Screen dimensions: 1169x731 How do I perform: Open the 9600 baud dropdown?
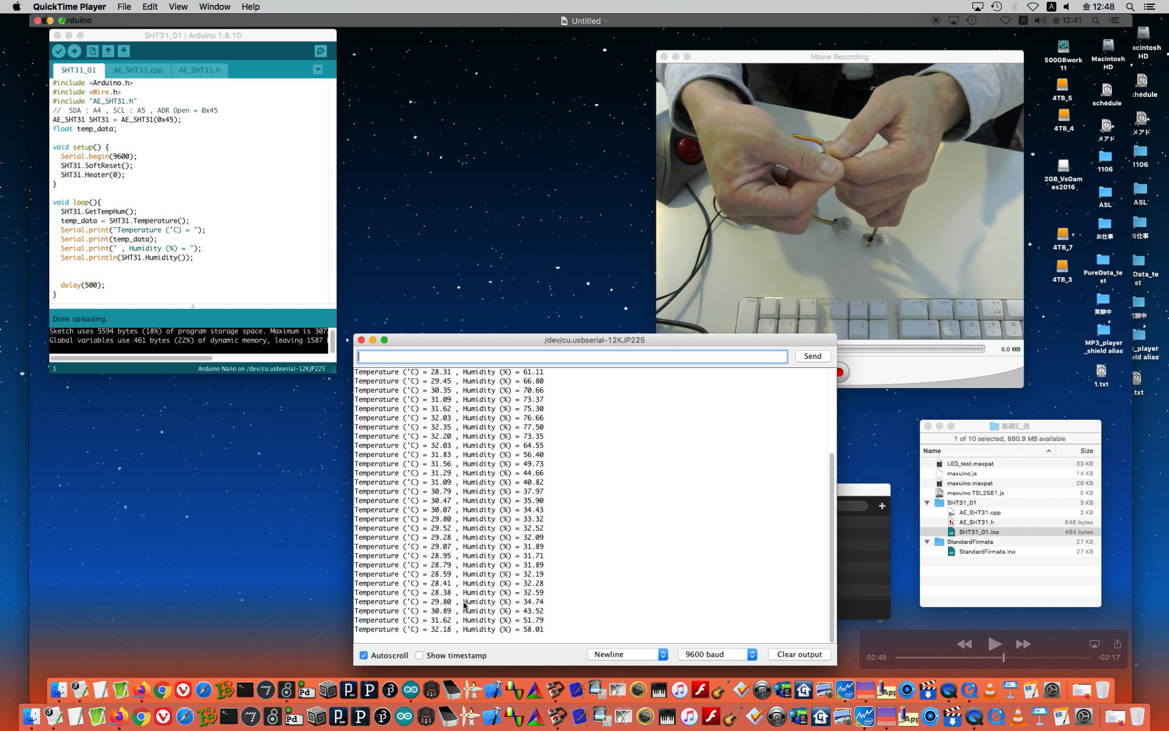pyautogui.click(x=718, y=654)
